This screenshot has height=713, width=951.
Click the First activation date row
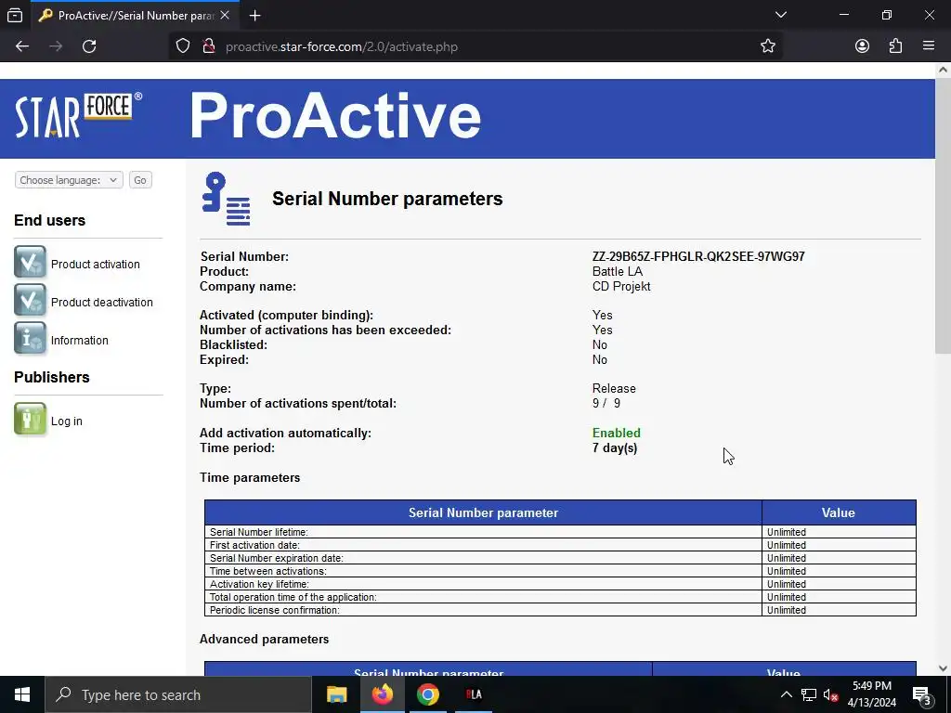point(560,545)
